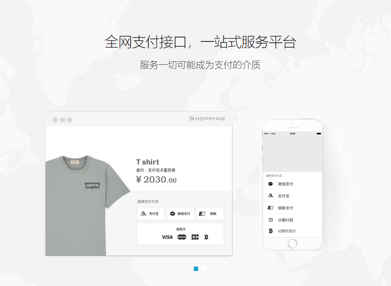This screenshot has height=286, width=391.
Task: Choose the JCB logo under 信用卡
Action: click(195, 237)
